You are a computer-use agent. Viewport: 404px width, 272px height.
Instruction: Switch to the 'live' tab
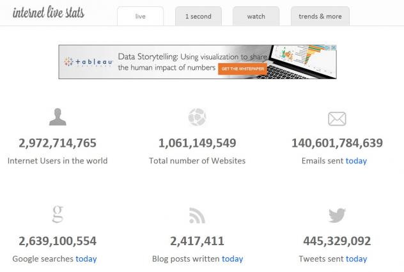pos(141,16)
